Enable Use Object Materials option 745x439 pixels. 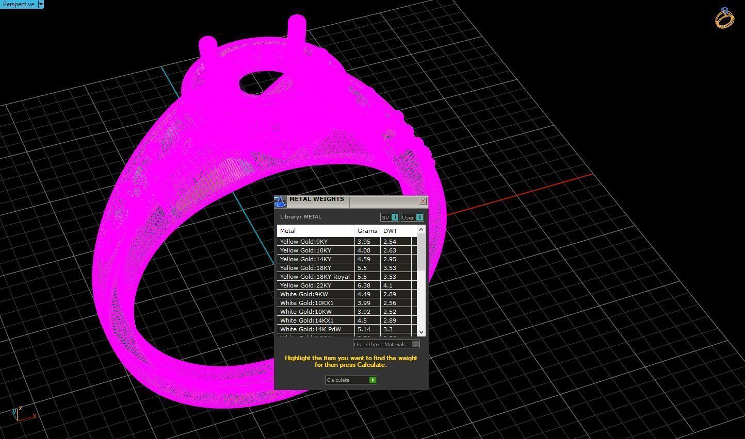click(386, 344)
